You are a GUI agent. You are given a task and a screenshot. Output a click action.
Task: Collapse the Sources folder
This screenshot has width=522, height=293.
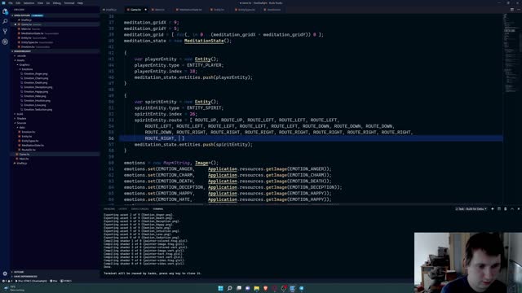click(x=55, y=123)
